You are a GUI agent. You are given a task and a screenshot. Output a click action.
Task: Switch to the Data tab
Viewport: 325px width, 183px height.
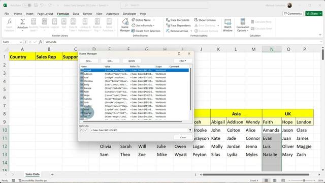tap(76, 14)
